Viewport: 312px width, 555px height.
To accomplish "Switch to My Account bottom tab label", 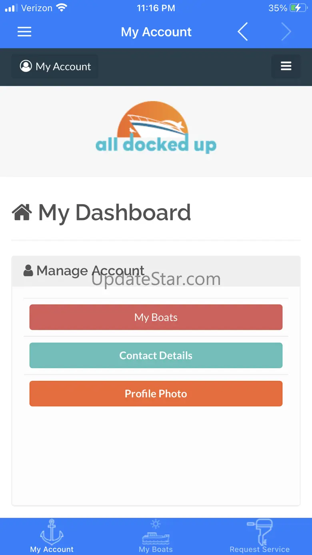I will [x=52, y=549].
